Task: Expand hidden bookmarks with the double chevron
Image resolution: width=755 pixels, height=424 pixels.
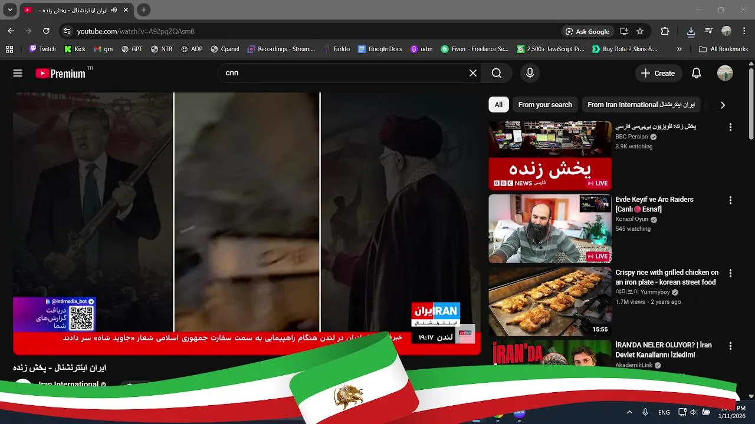Action: [x=679, y=49]
